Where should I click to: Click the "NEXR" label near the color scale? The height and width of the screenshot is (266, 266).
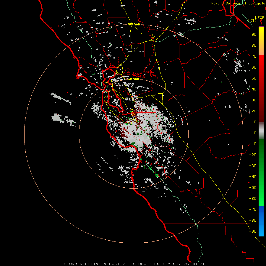click(259, 18)
